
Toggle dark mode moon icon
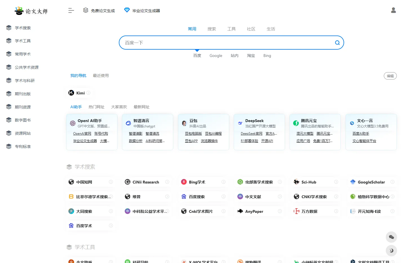391,250
